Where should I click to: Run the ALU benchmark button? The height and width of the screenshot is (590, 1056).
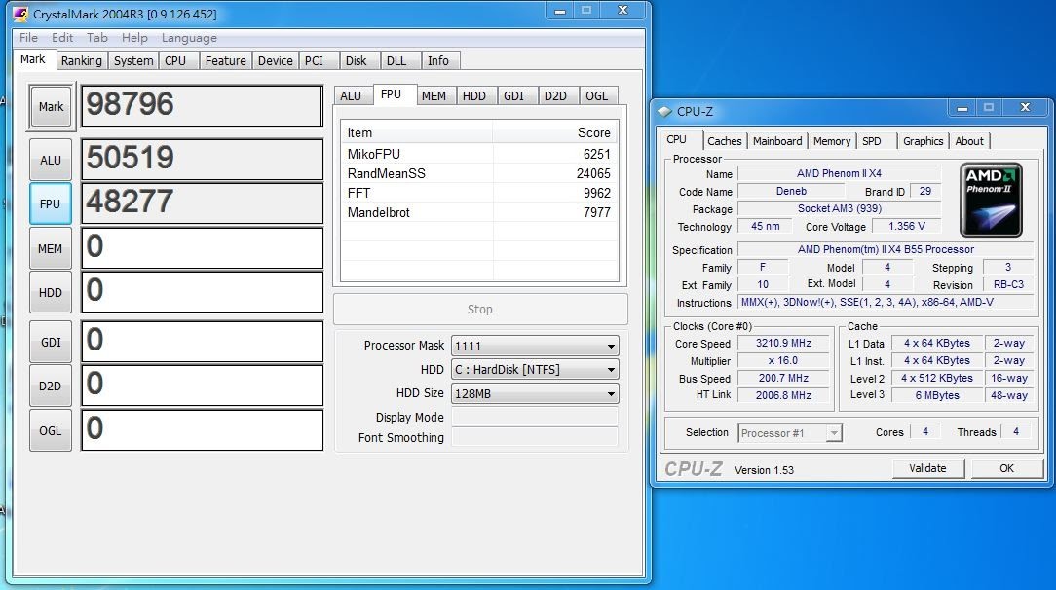[51, 160]
